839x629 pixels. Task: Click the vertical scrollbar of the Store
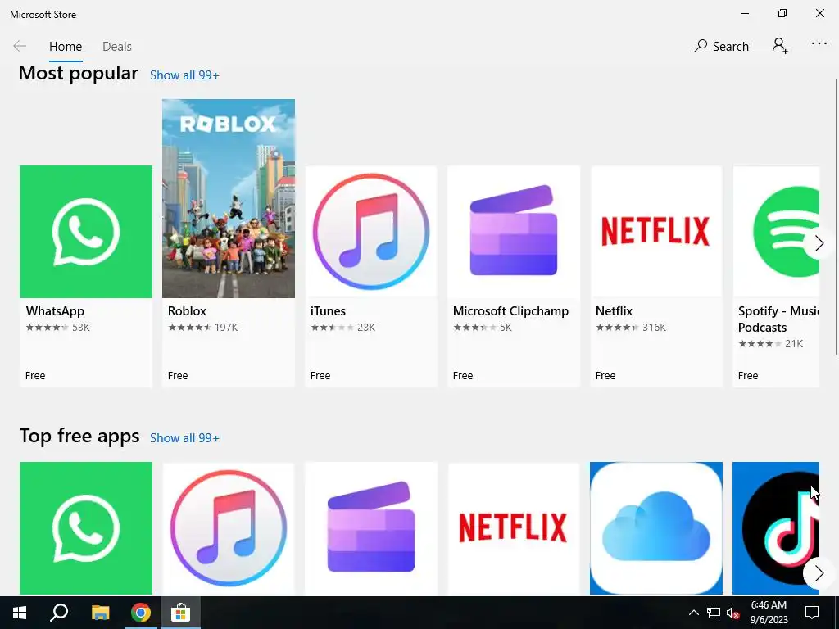836,216
